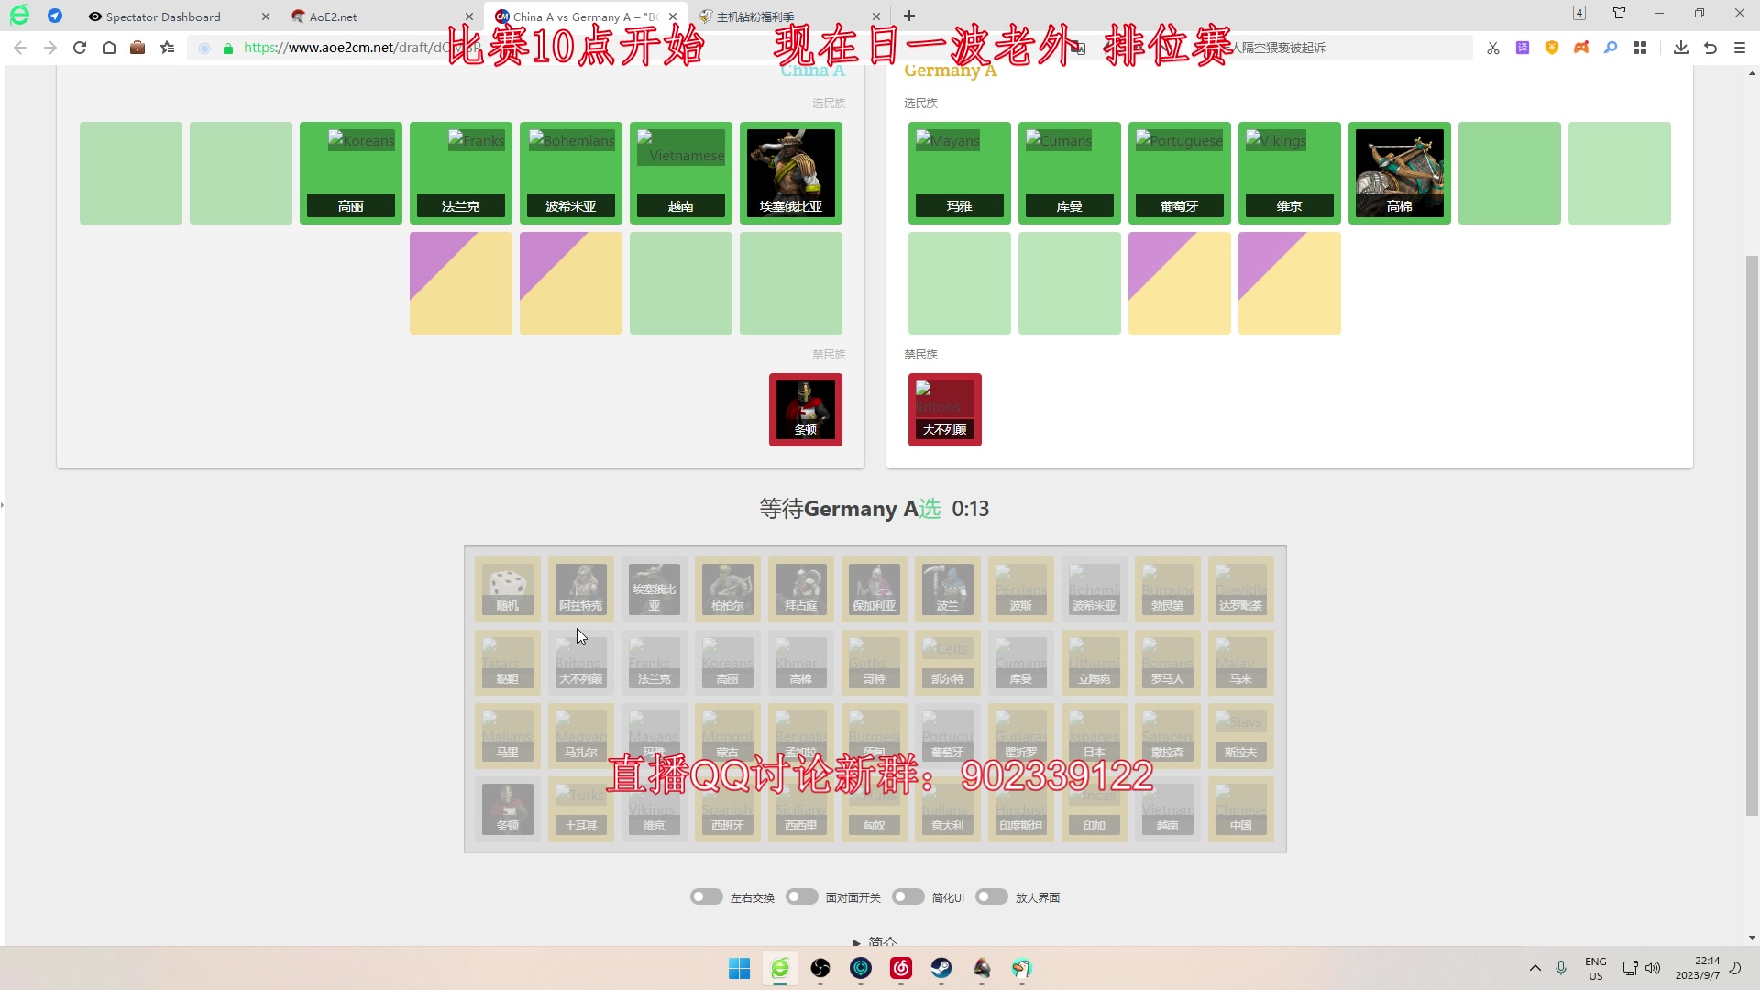Open the browser main menu
Image resolution: width=1760 pixels, height=990 pixels.
tap(1739, 48)
